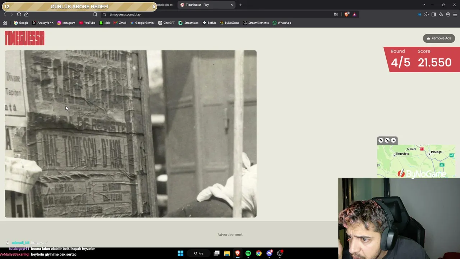The height and width of the screenshot is (259, 460).
Task: Open the Kick bookmark
Action: tap(105, 23)
